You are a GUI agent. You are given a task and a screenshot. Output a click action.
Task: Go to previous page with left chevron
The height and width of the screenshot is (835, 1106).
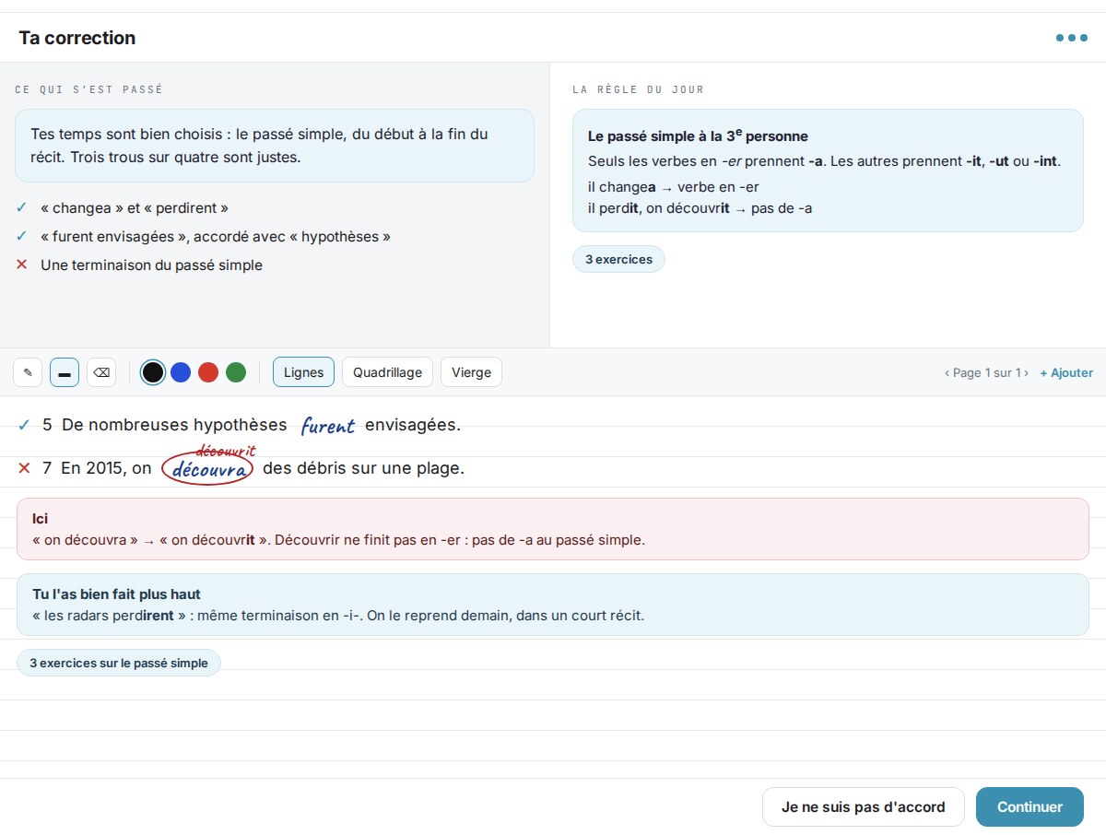pyautogui.click(x=947, y=373)
